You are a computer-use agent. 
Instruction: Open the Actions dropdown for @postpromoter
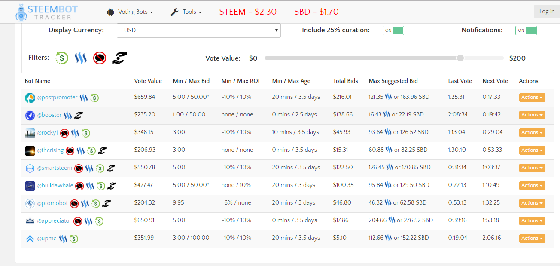pyautogui.click(x=532, y=98)
